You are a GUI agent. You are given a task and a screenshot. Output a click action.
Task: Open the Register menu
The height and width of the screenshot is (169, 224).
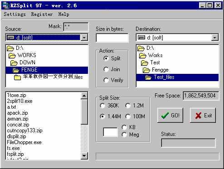pos(42,14)
